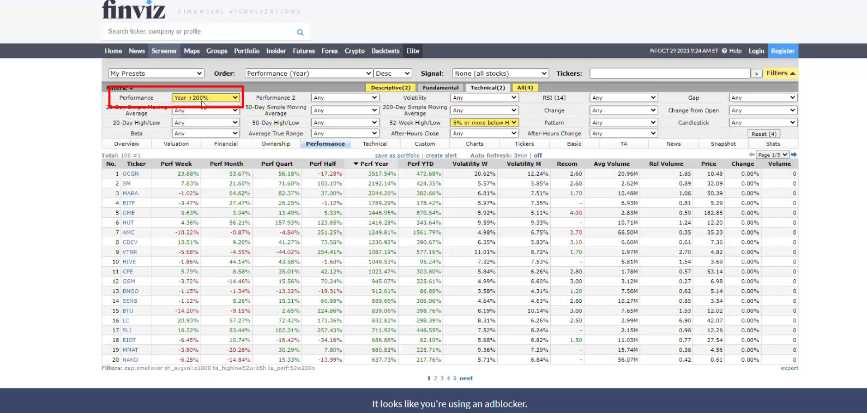This screenshot has height=413, width=867.
Task: Switch to the Technical(2) filter tab
Action: [x=488, y=87]
